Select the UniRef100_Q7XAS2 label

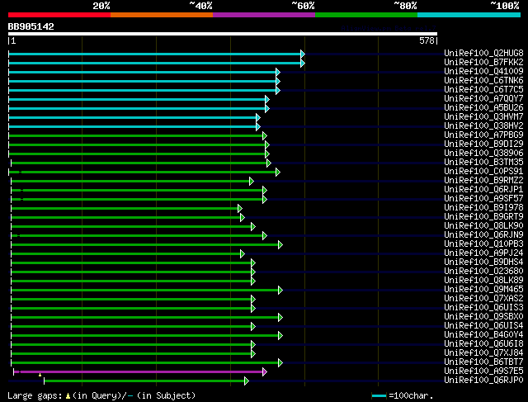tap(483, 299)
